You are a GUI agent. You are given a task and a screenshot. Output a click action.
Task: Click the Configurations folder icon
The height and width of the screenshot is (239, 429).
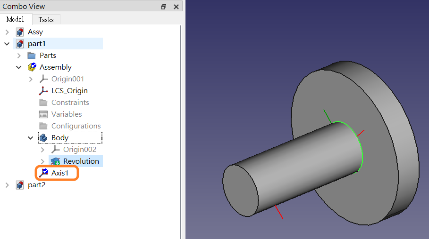click(x=43, y=126)
